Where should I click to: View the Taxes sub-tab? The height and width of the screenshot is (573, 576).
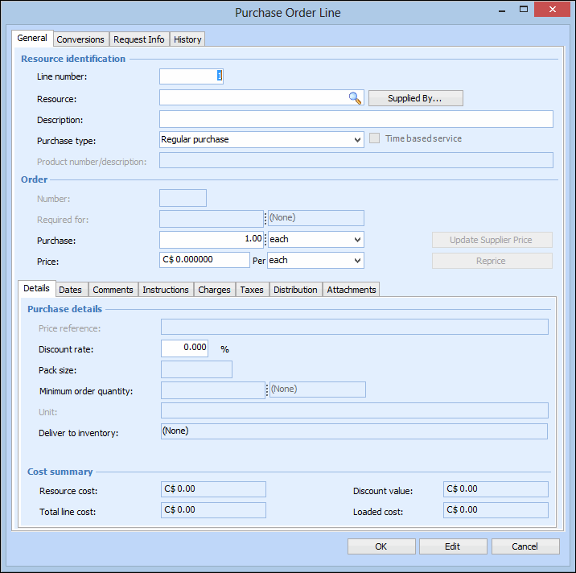coord(252,290)
